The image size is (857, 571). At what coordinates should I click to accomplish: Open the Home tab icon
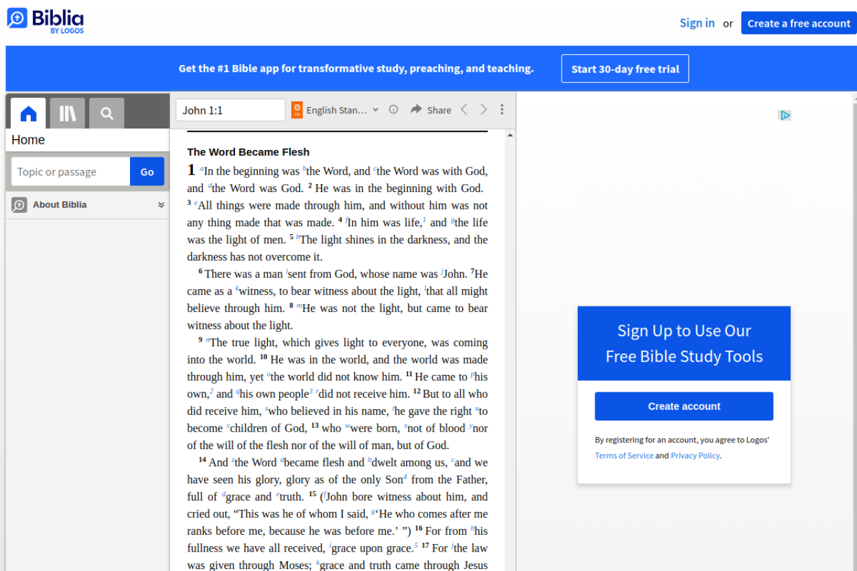28,114
